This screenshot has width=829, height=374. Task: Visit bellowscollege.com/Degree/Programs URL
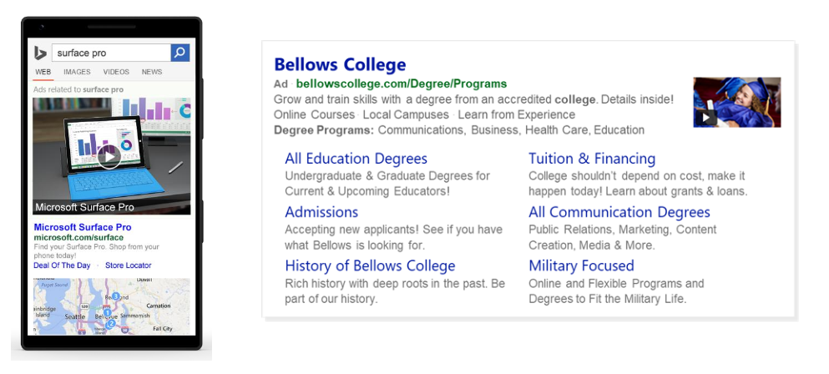tap(402, 83)
